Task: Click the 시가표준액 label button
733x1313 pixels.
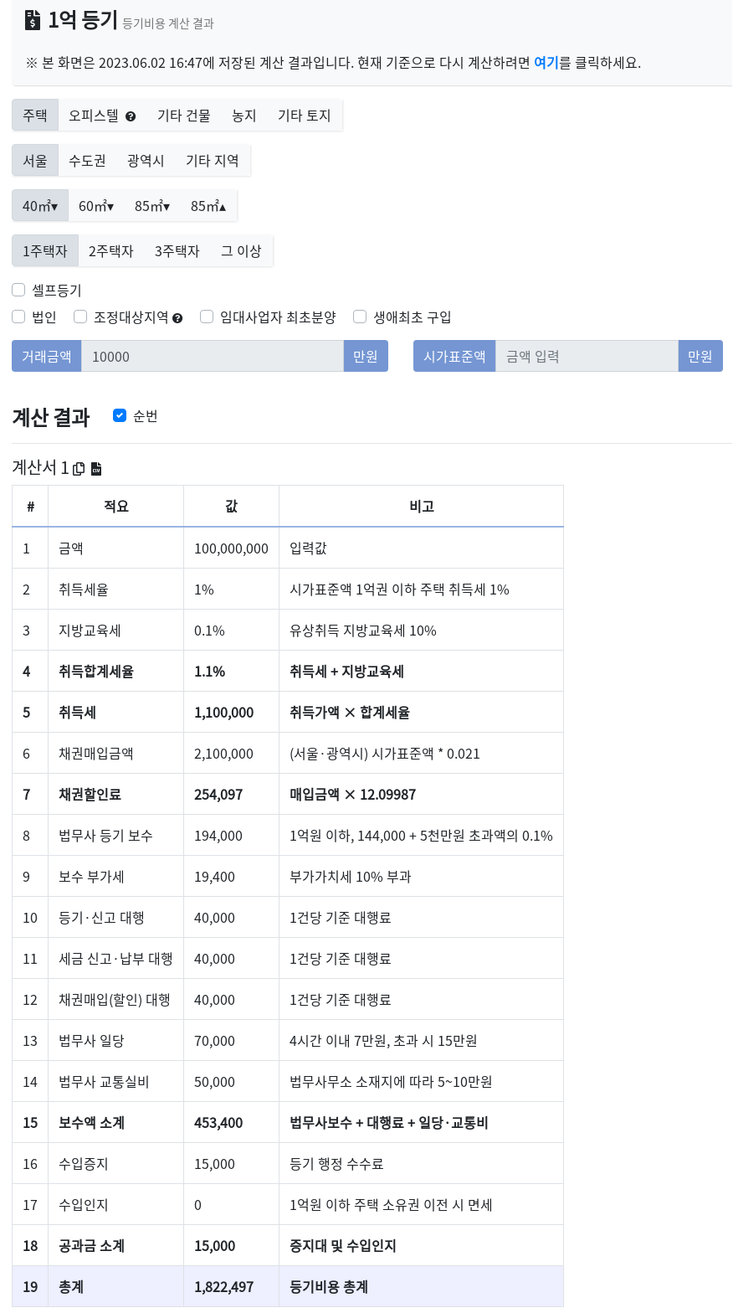Action: 454,356
